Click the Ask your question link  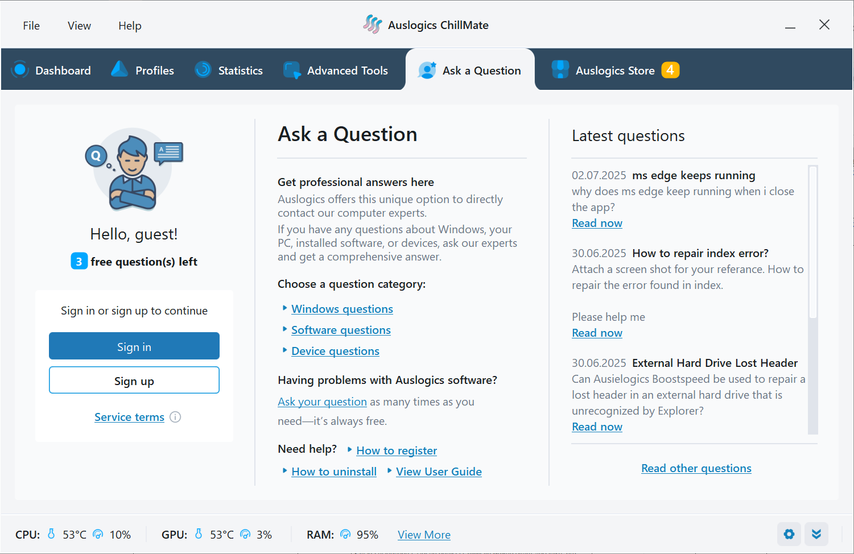click(x=322, y=402)
